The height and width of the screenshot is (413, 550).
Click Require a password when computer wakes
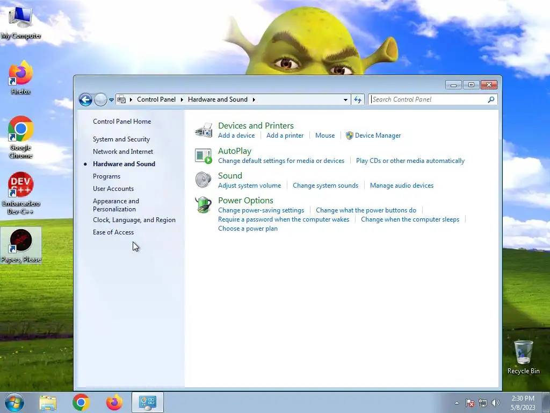284,219
